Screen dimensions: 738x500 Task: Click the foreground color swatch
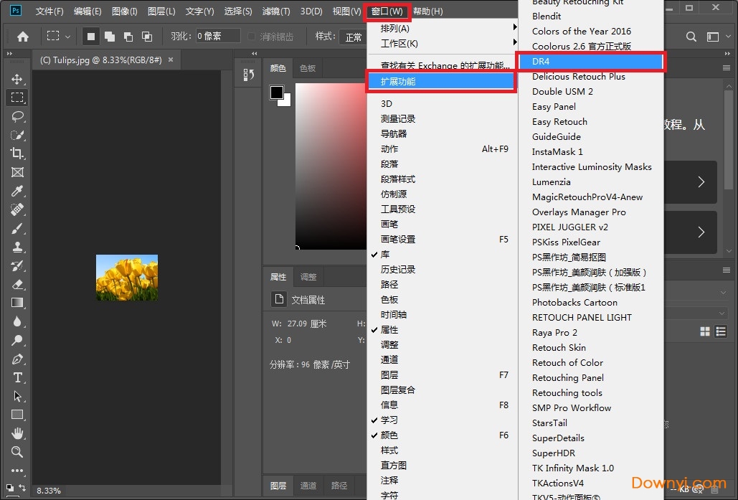277,93
